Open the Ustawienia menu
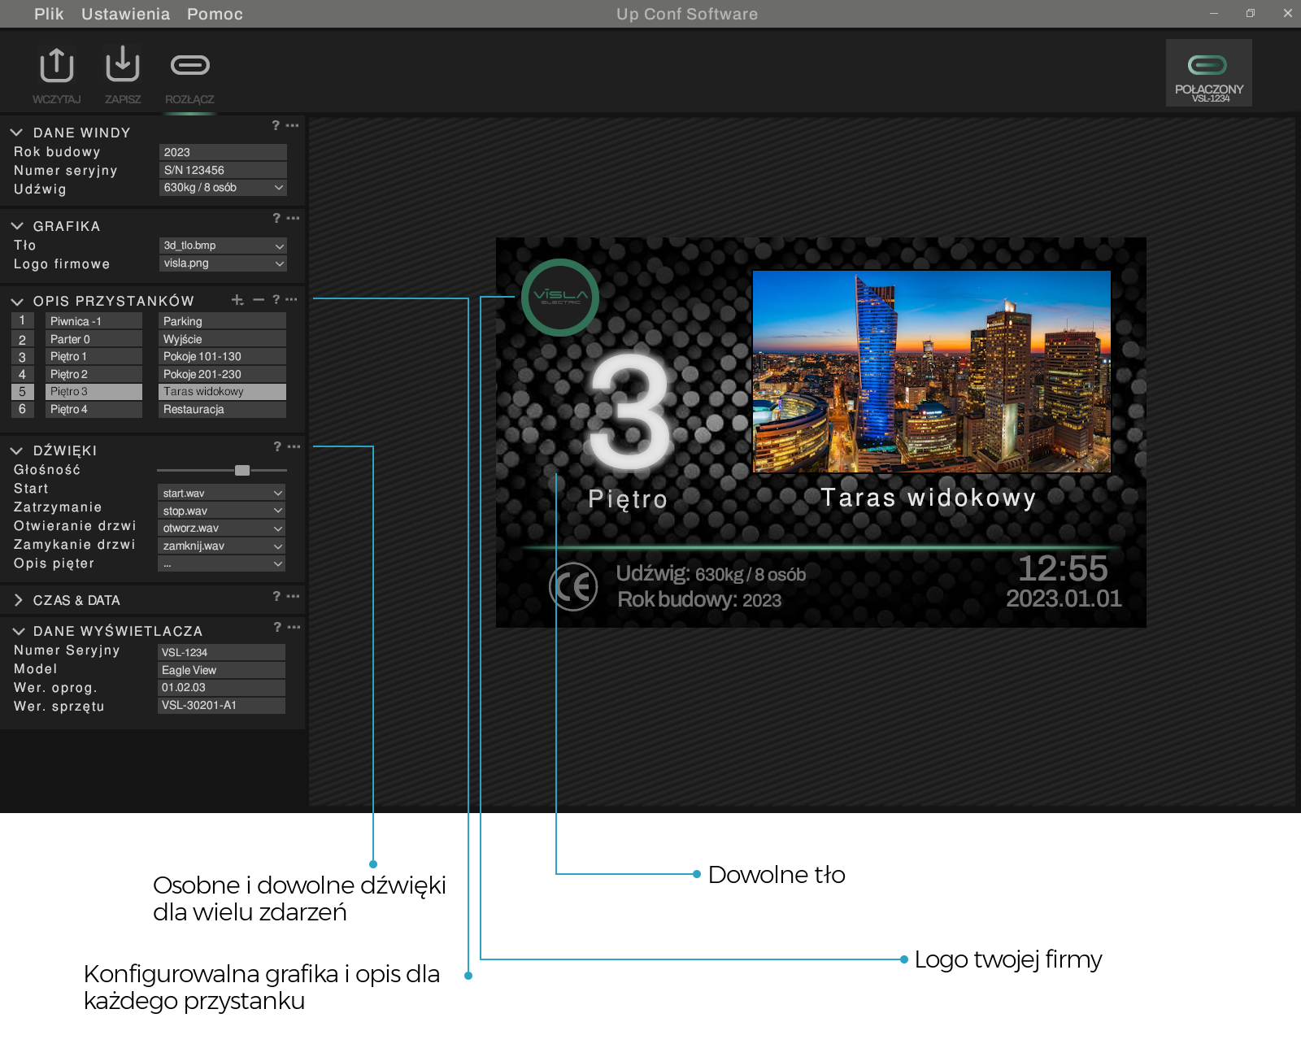Screen dimensions: 1301x1057 (125, 14)
